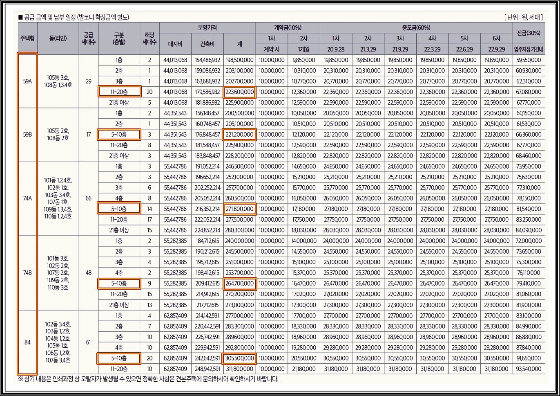Screen dimensions: 560x396
Task: Select the '21.9.29' installment date header
Action: [x=400, y=49]
